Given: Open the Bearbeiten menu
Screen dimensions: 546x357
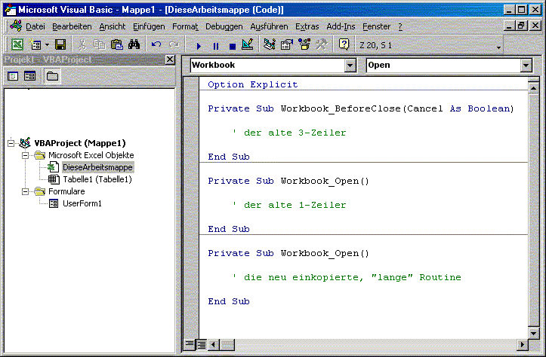Looking at the screenshot, I should (72, 26).
